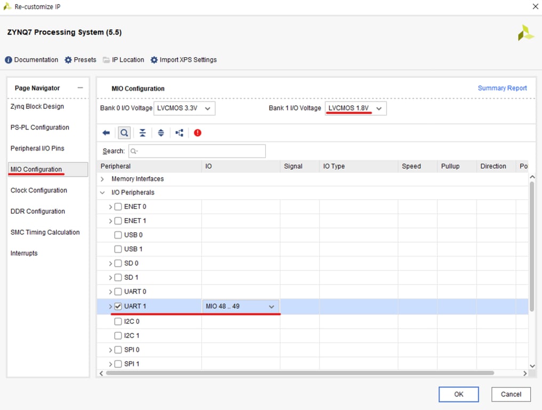The height and width of the screenshot is (410, 542).
Task: Expand the SD 1 row arrow
Action: tap(110, 278)
